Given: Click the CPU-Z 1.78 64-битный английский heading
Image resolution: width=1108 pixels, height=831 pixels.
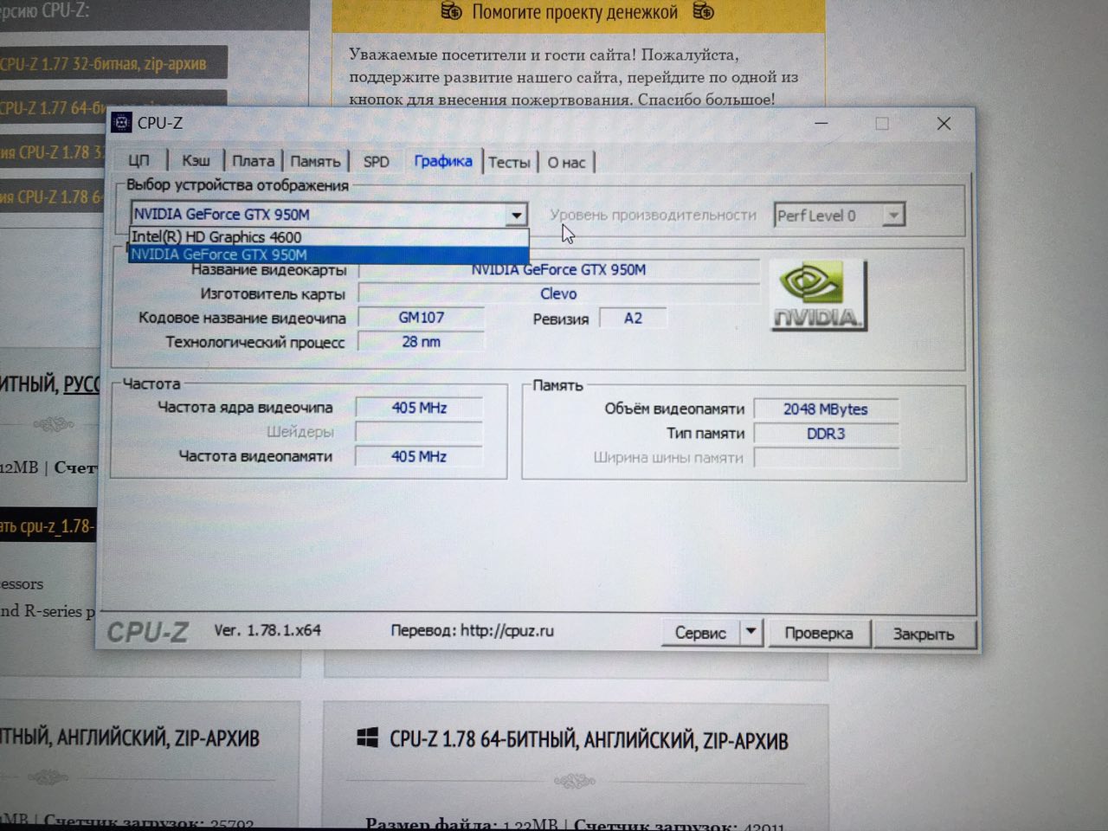Looking at the screenshot, I should (x=589, y=740).
